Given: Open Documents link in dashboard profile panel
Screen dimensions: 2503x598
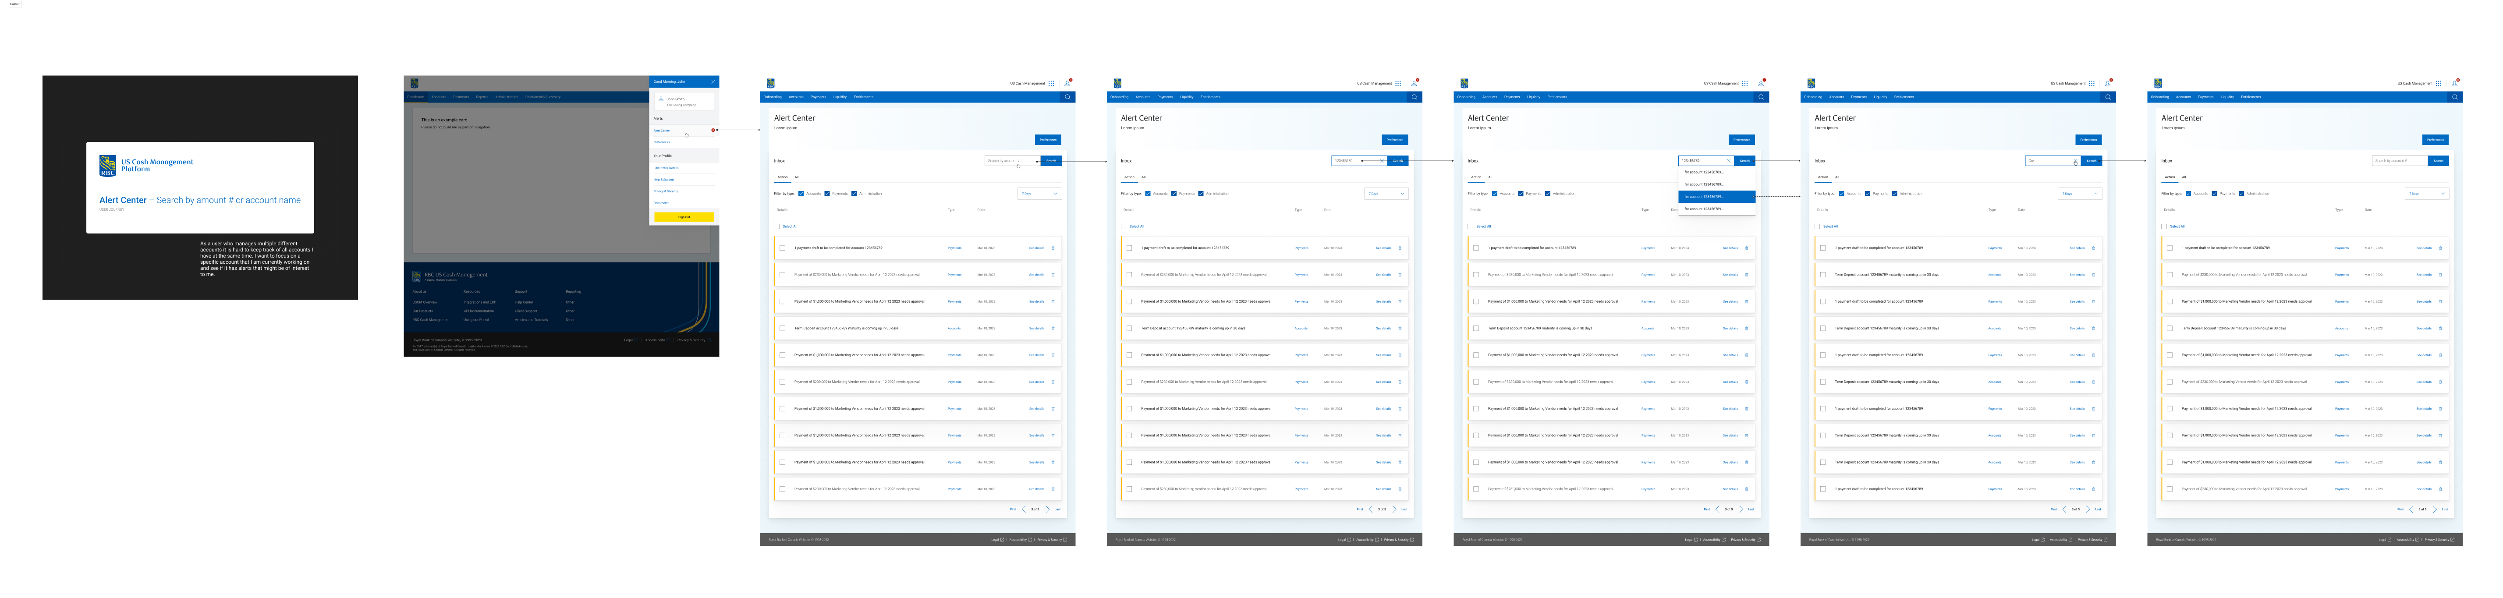Looking at the screenshot, I should click(661, 203).
